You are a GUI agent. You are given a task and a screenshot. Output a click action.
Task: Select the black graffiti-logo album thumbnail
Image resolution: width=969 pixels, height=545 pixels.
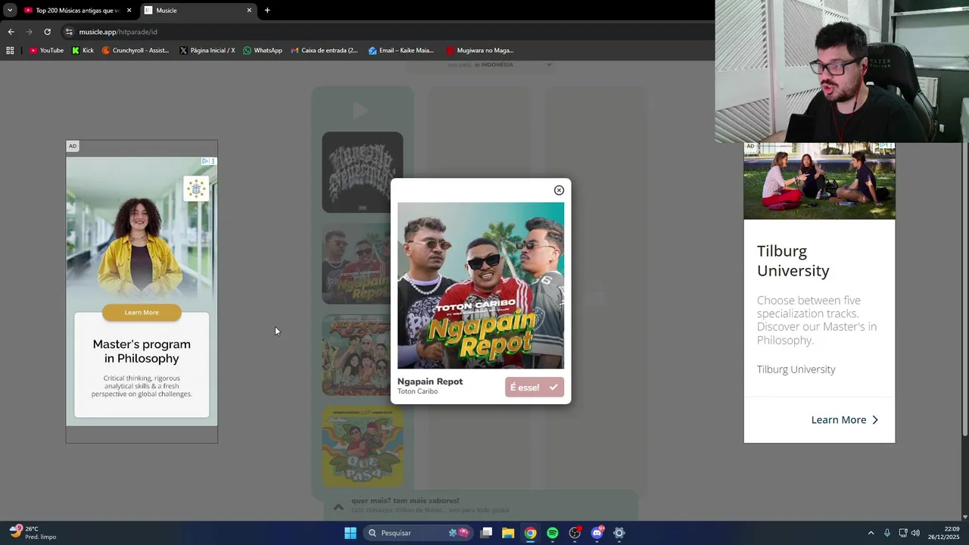tap(362, 172)
